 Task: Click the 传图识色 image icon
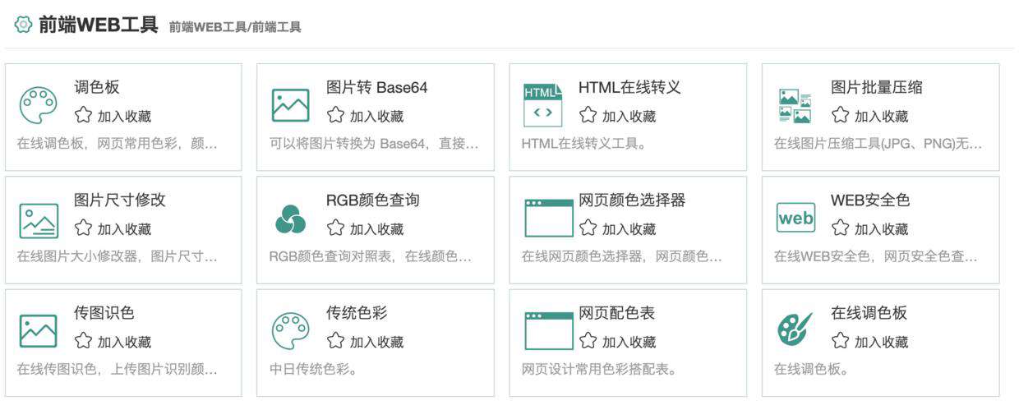coord(38,331)
